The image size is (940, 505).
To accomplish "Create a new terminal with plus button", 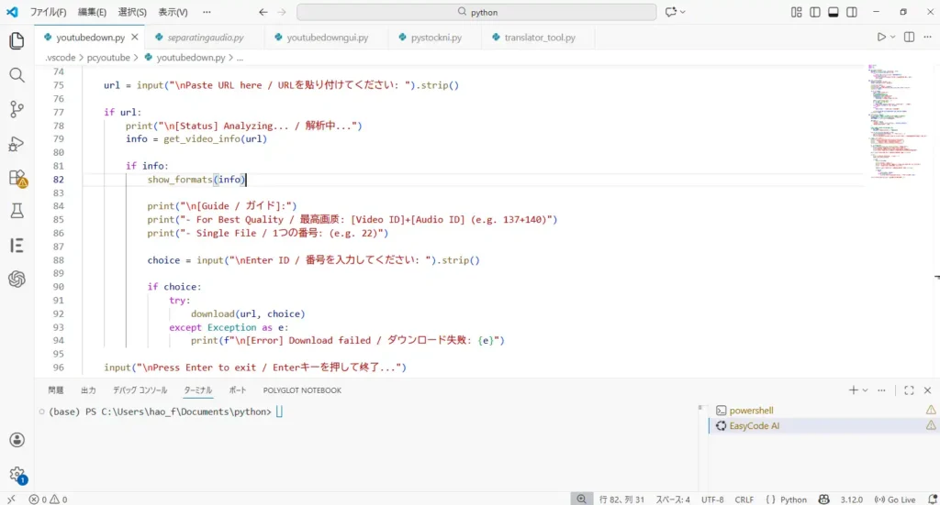I will pyautogui.click(x=853, y=390).
